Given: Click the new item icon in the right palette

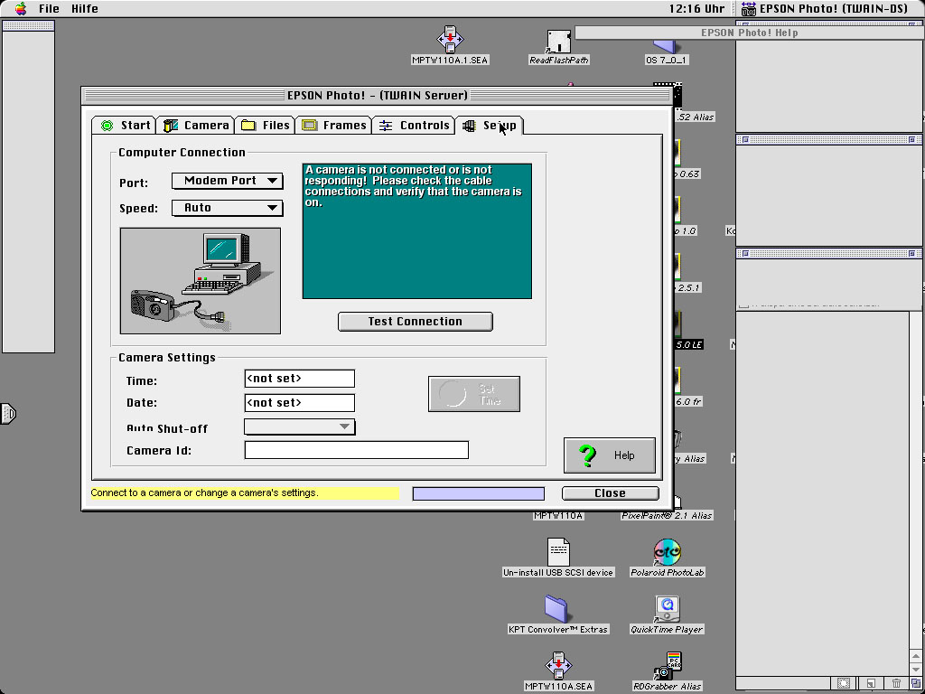Looking at the screenshot, I should [x=870, y=683].
